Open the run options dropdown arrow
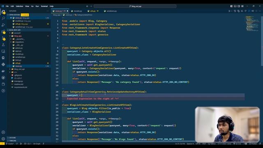Image resolution: width=263 pixels, height=148 pixels. point(232,11)
